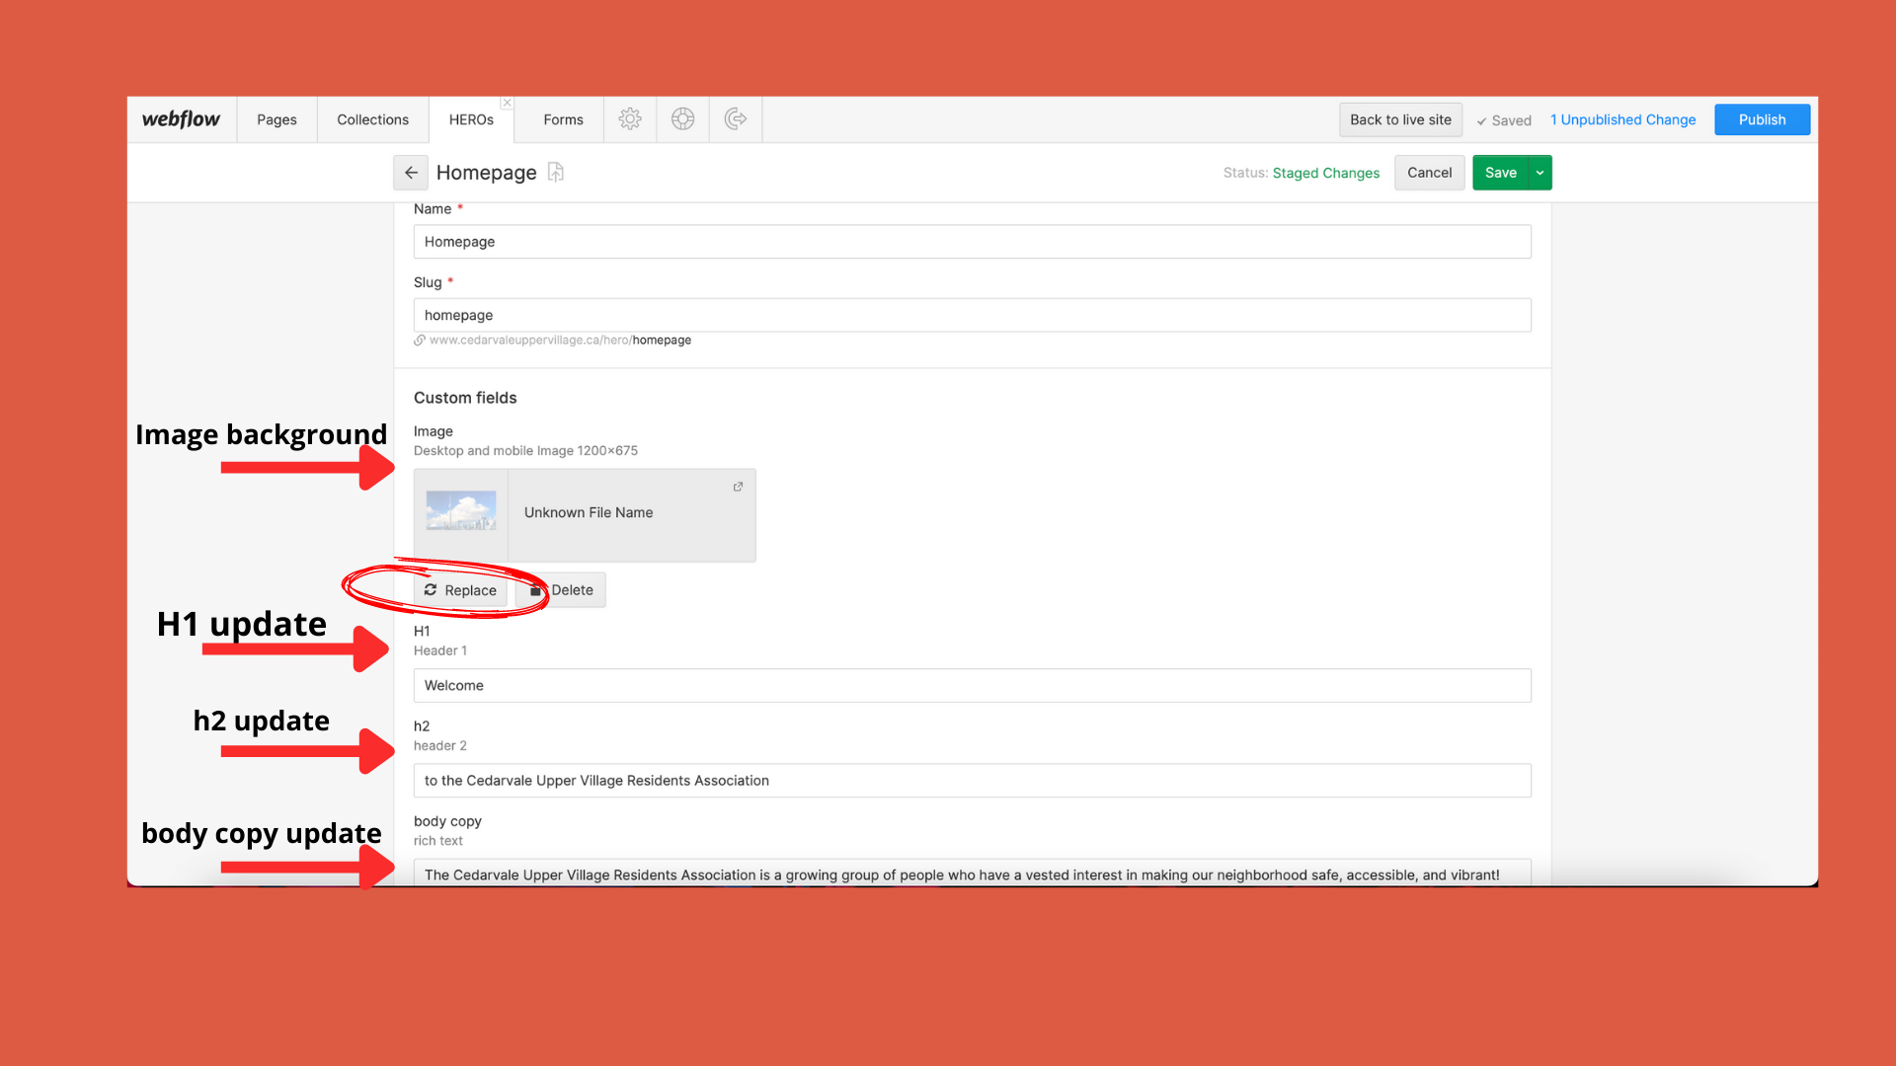Replace the uploaded hero image
The width and height of the screenshot is (1896, 1066).
pyautogui.click(x=460, y=590)
